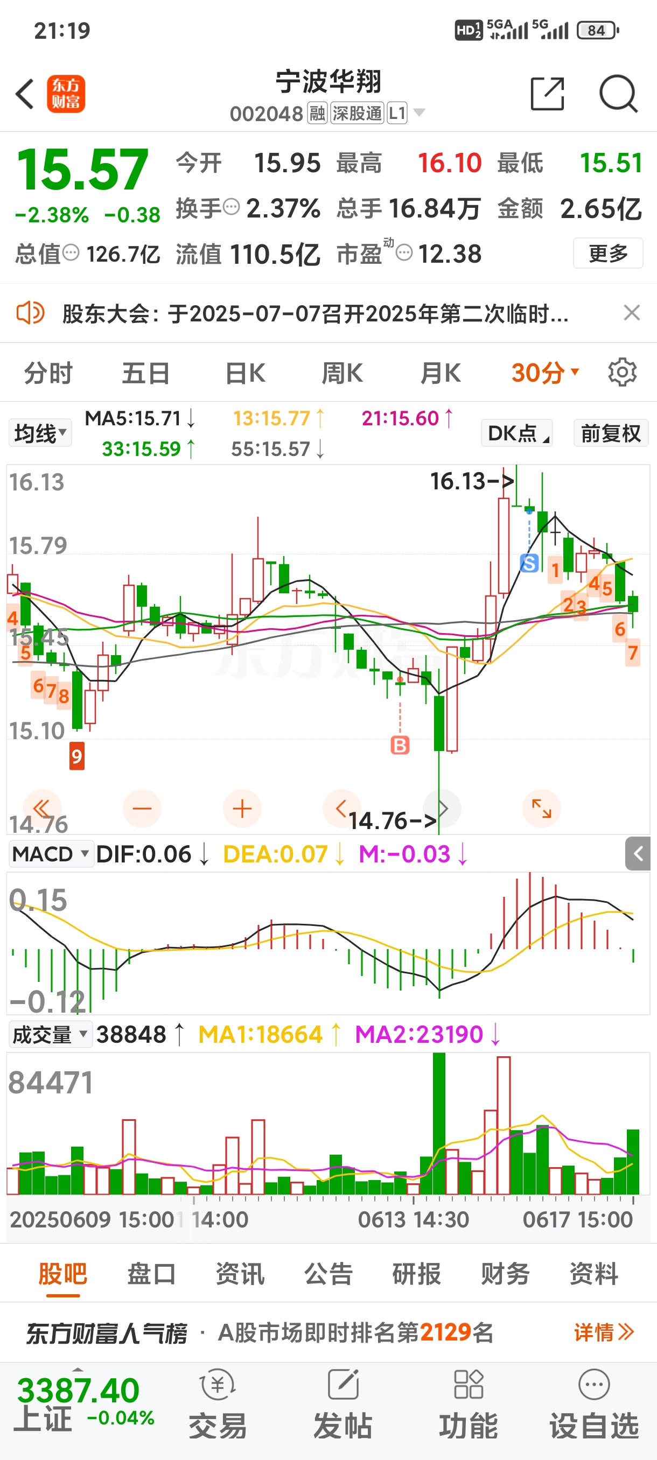Tap the back arrow icon
This screenshot has height=1460, width=657.
pyautogui.click(x=25, y=94)
